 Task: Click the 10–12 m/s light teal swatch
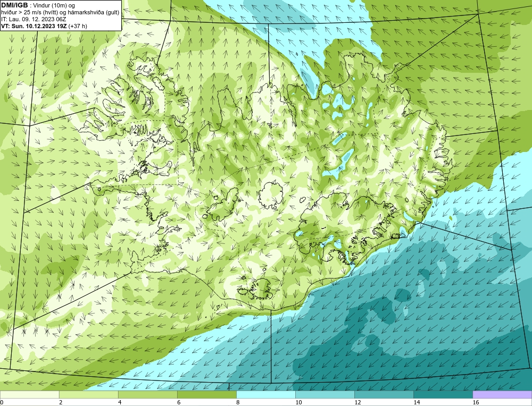click(325, 394)
